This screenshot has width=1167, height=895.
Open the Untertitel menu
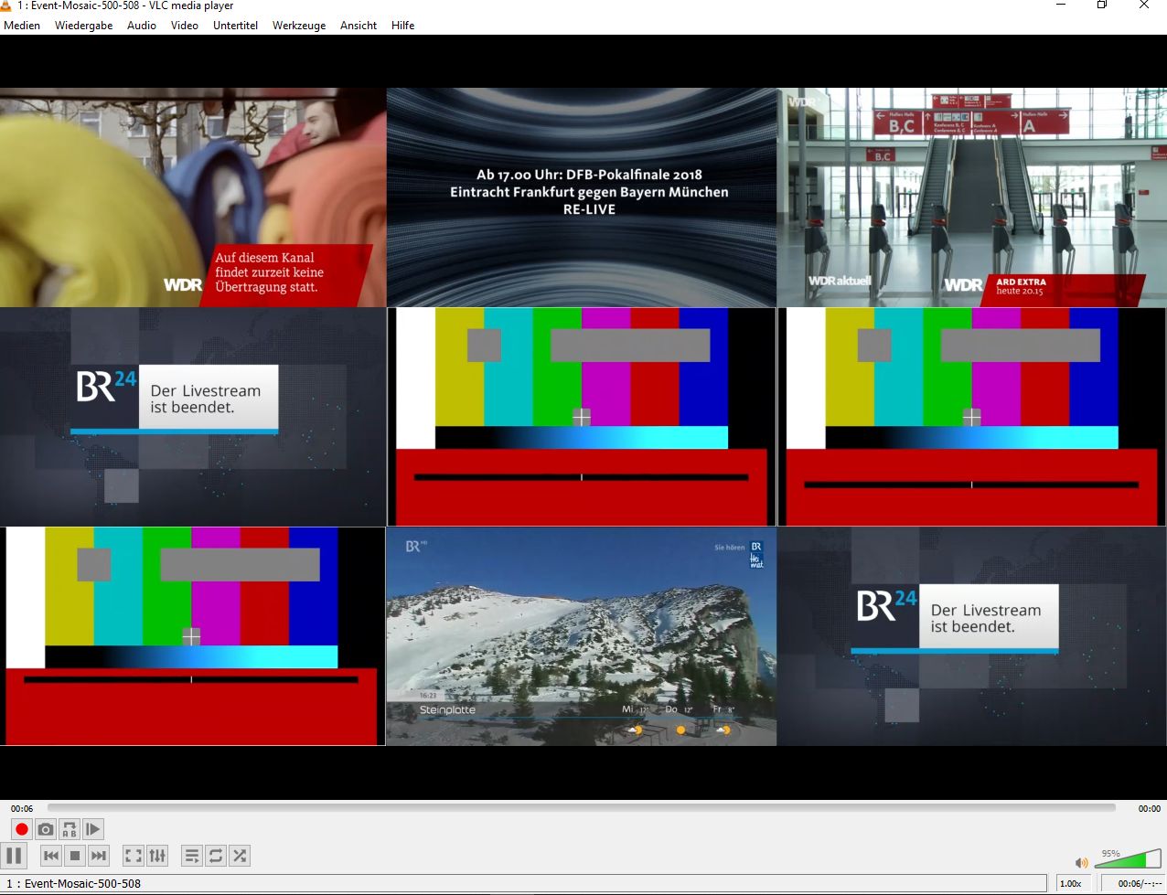coord(236,26)
